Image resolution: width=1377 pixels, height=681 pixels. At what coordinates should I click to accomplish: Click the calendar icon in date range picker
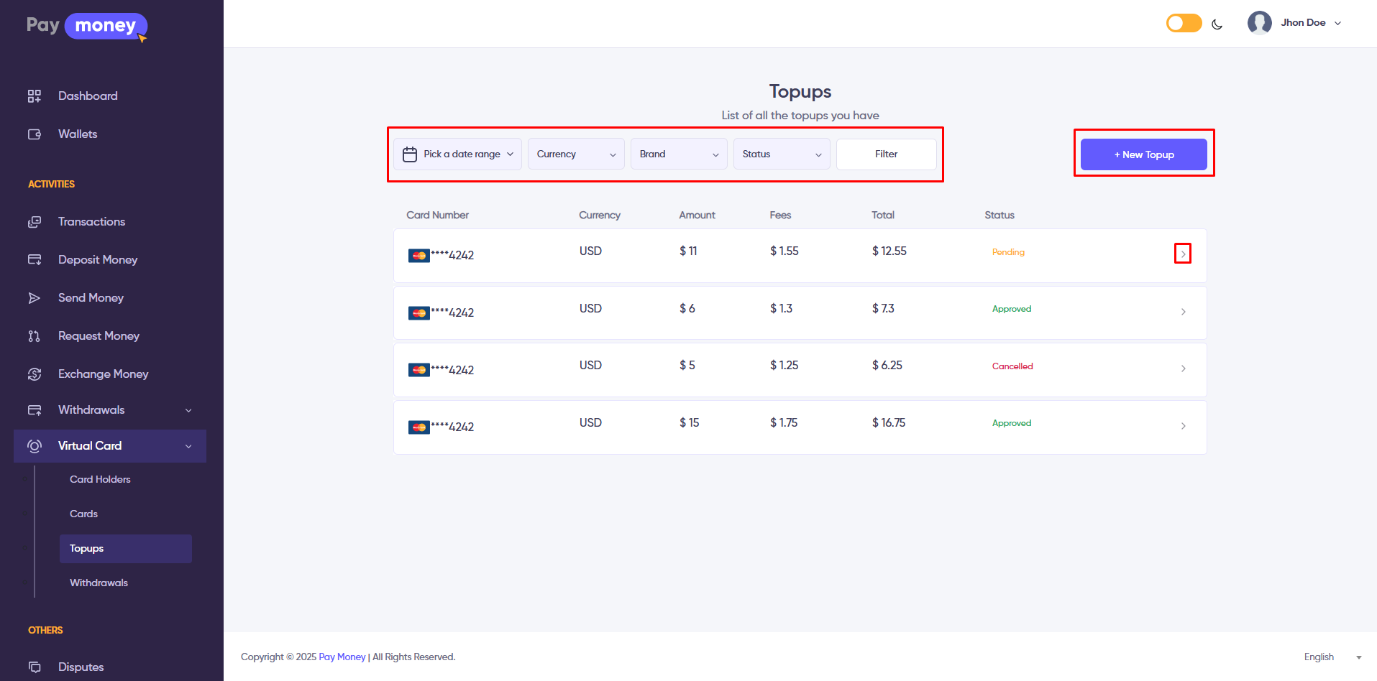pos(410,154)
